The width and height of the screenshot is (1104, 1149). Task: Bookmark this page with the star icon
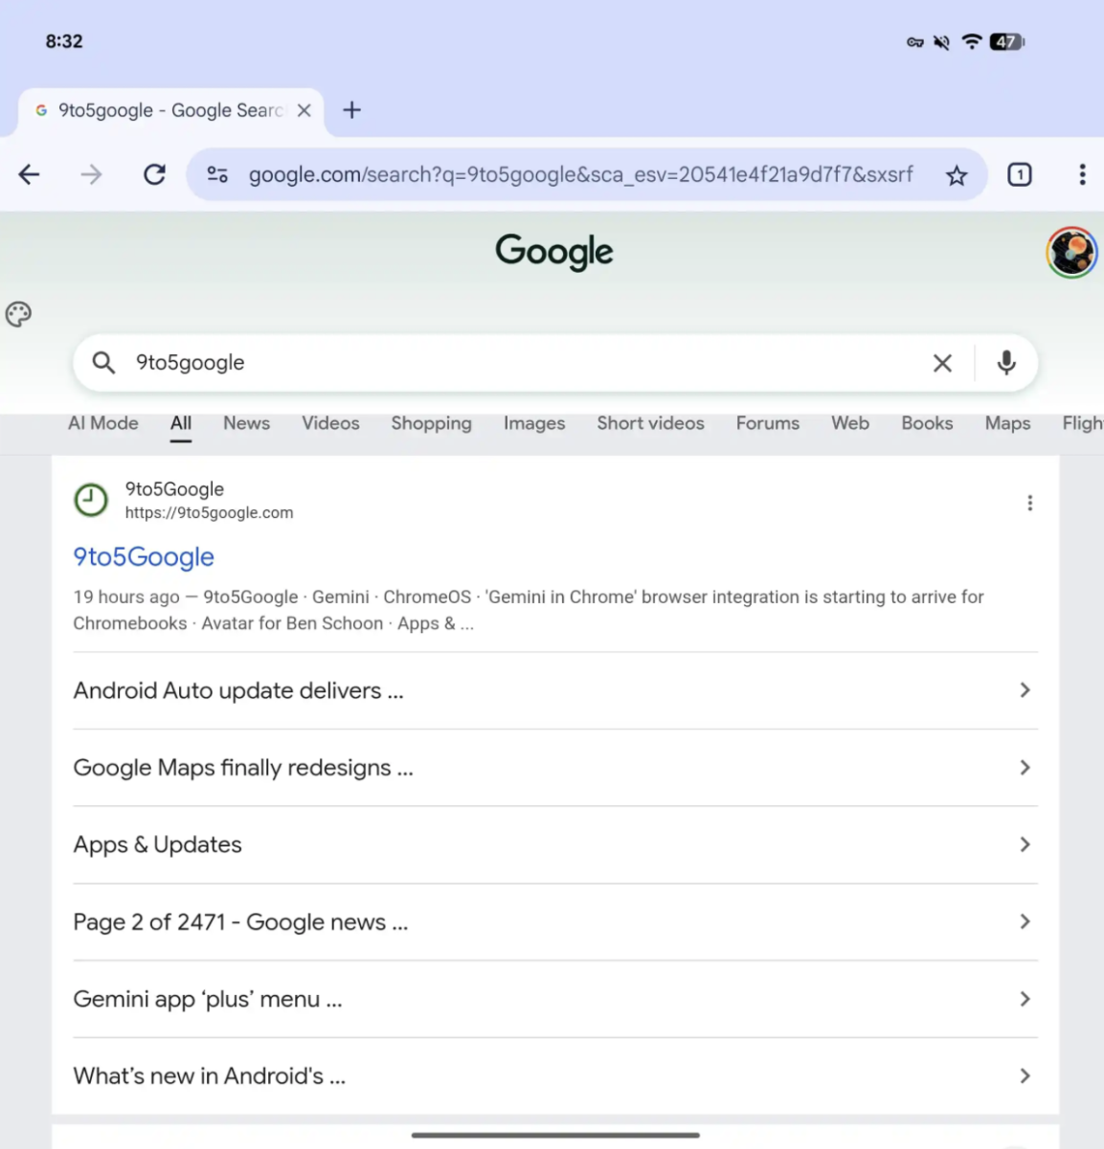(957, 175)
